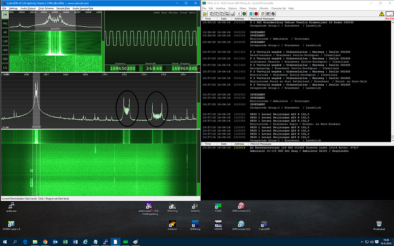Click the taskbar clock showing 19:38
This screenshot has height=246, width=394.
(x=386, y=242)
